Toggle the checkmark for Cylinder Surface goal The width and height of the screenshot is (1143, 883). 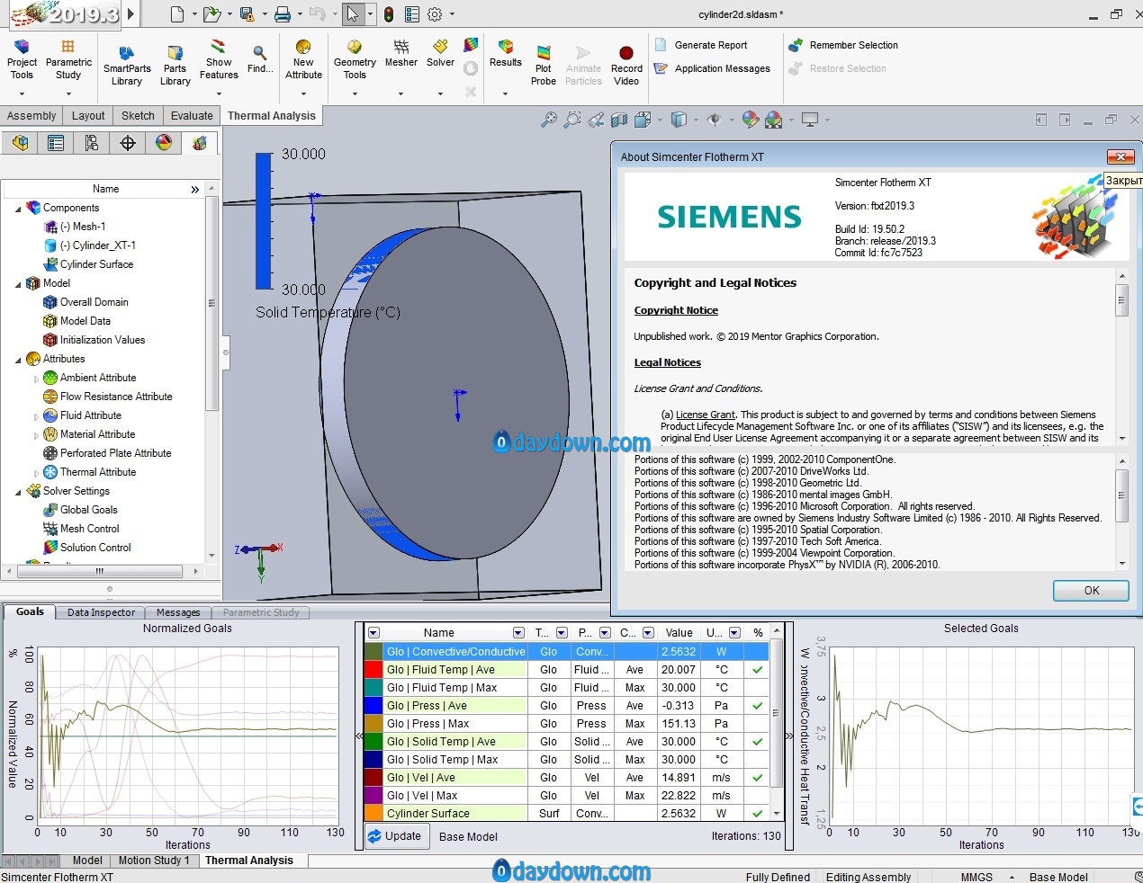[758, 814]
